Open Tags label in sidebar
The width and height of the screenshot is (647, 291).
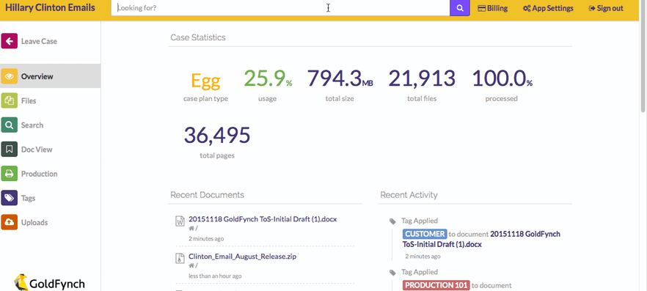(x=29, y=198)
